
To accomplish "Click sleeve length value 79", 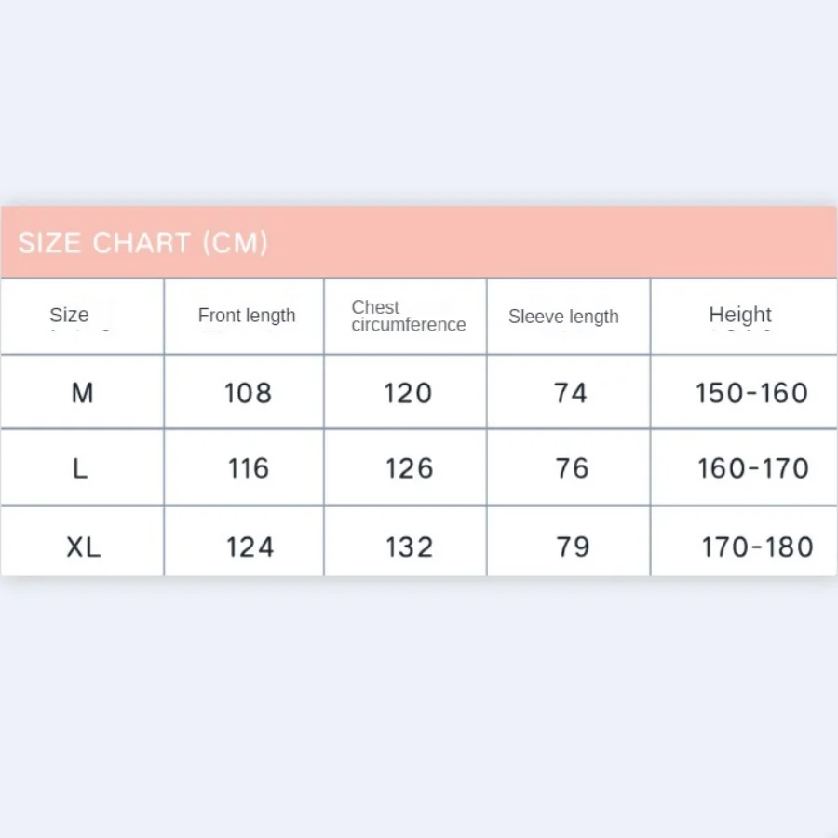I will [x=573, y=547].
